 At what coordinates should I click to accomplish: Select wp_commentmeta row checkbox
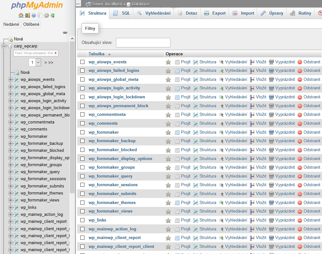[82, 115]
